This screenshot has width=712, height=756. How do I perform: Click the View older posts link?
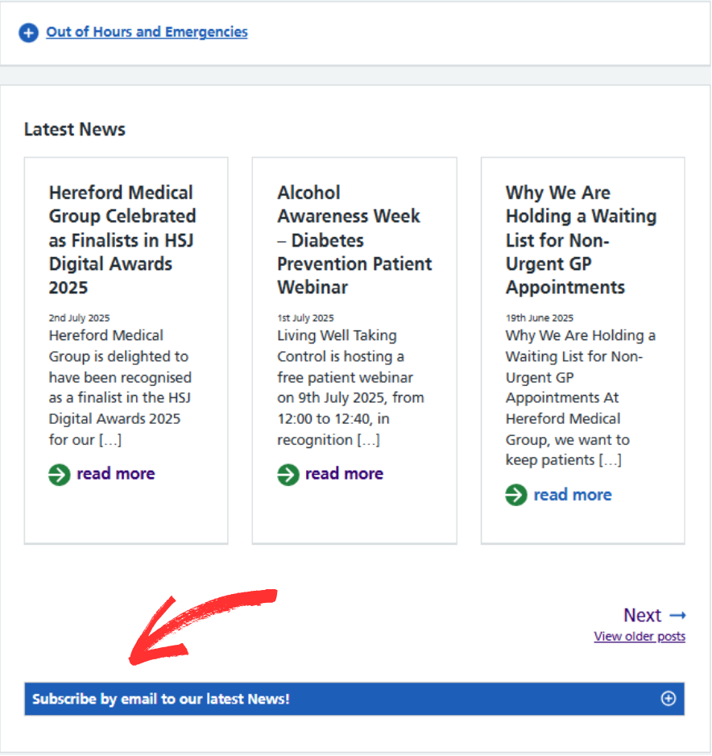640,637
